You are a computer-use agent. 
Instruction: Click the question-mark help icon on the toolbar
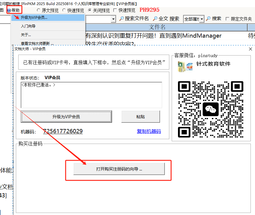click(x=10, y=10)
